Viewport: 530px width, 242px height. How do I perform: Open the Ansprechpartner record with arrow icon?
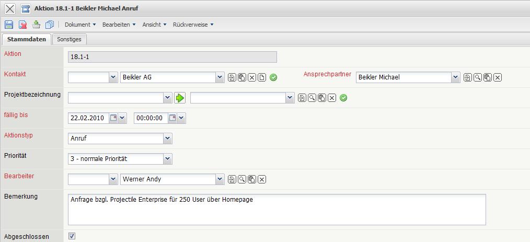[x=467, y=77]
